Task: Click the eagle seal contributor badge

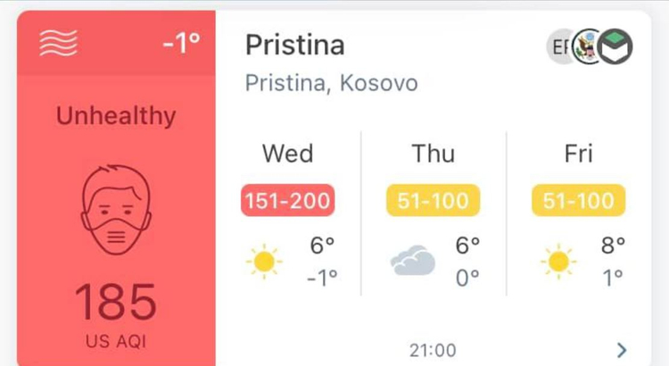Action: [587, 46]
